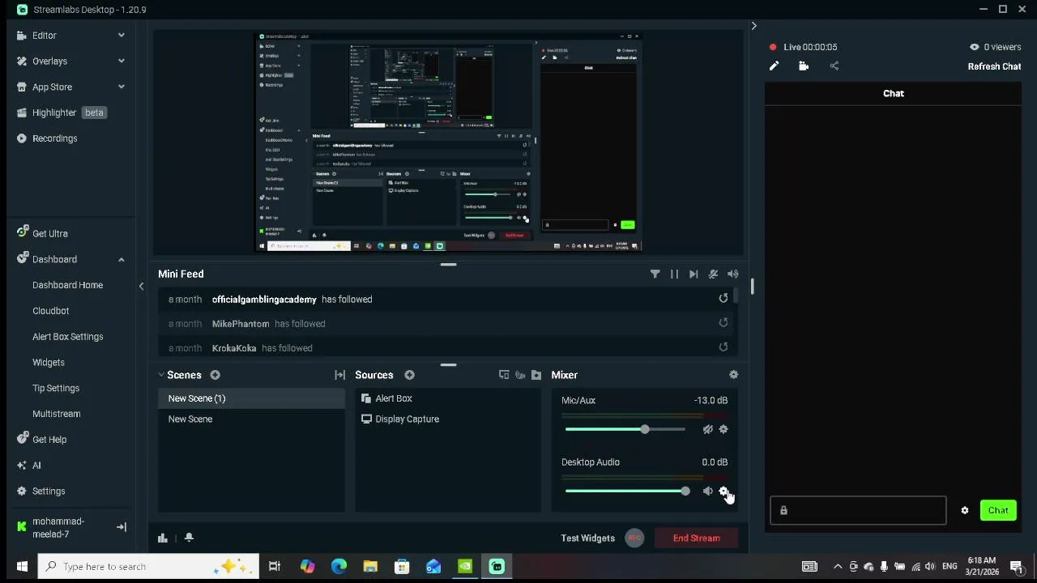1037x583 pixels.
Task: Click the log out arrow beside account name
Action: tap(121, 528)
